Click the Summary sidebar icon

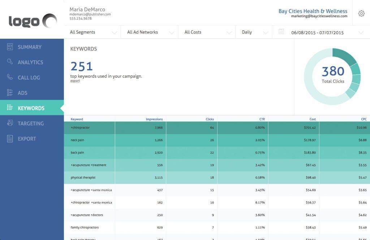click(10, 47)
